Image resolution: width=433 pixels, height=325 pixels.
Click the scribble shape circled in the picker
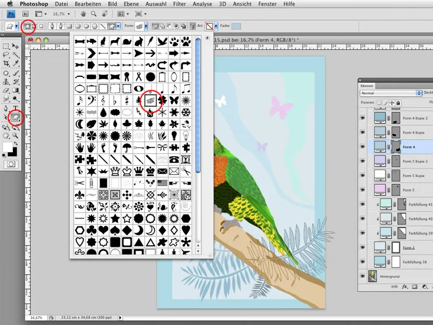150,101
